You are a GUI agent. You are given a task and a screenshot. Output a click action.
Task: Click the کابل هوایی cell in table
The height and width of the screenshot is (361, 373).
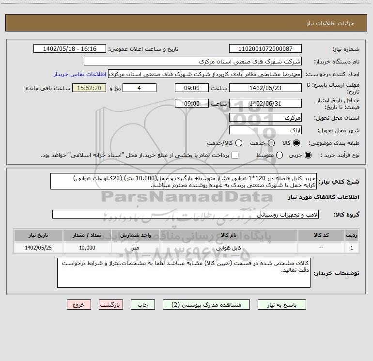229,248
